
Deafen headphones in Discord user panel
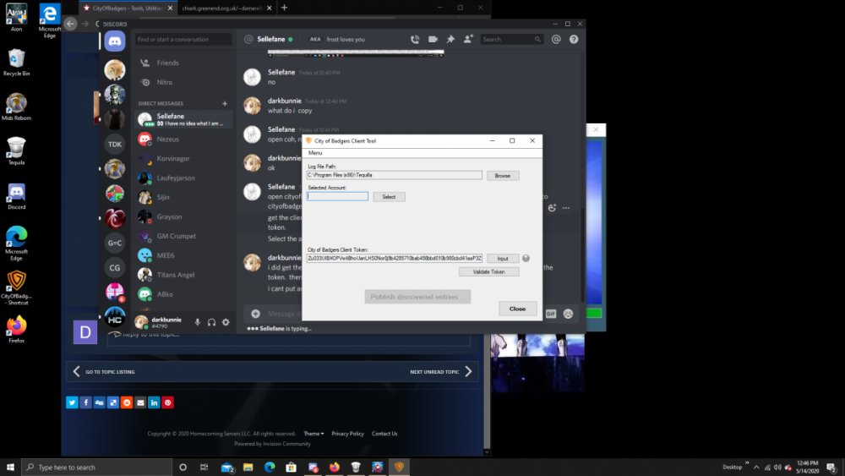pyautogui.click(x=212, y=322)
